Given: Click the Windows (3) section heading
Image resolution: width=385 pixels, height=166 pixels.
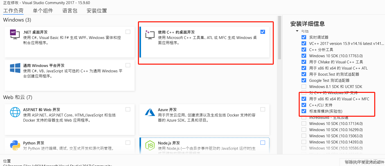Looking at the screenshot, I should [x=17, y=20].
